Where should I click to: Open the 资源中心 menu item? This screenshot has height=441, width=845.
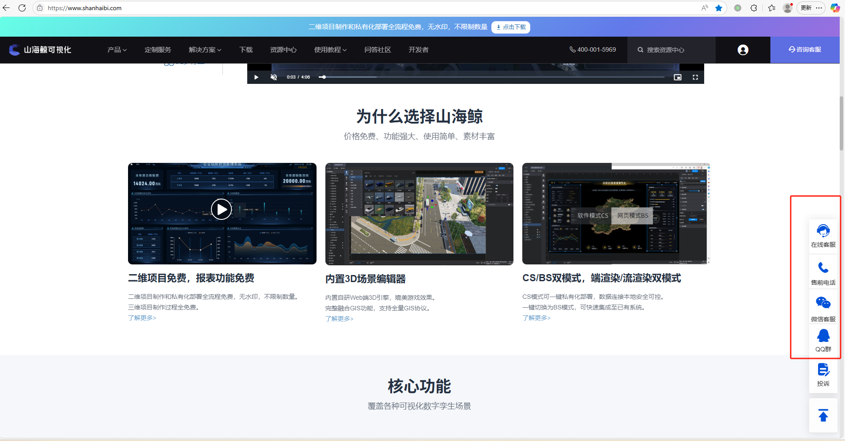pos(283,50)
